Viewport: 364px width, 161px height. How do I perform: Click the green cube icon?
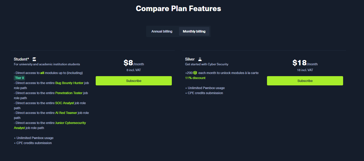click(195, 73)
